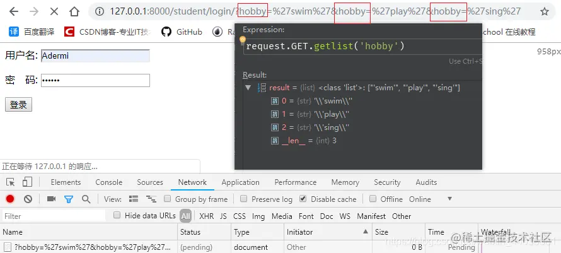Sort by the Status column header
Screen dimensions: 561x253
pos(204,232)
